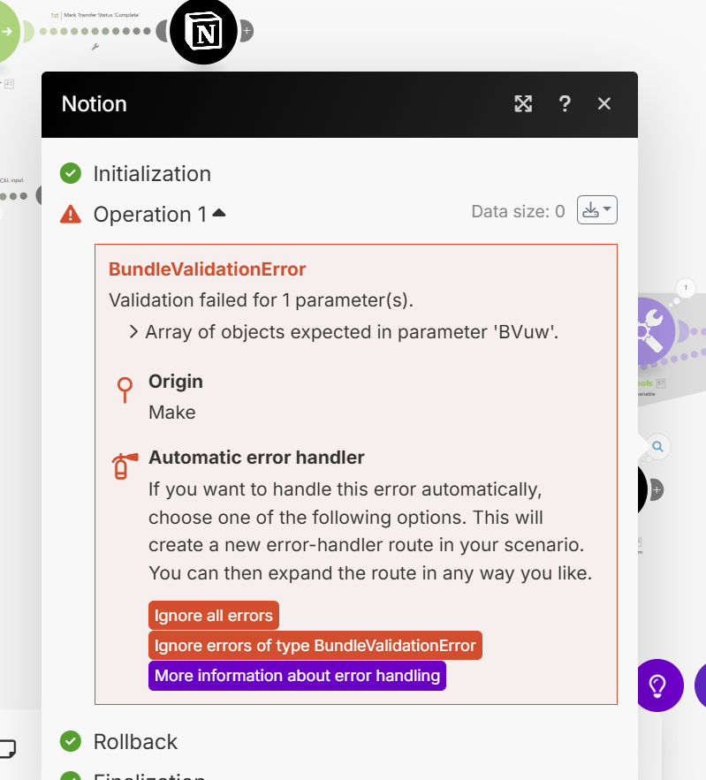Click the small wrench icon under the route
The width and height of the screenshot is (706, 780).
click(x=95, y=47)
